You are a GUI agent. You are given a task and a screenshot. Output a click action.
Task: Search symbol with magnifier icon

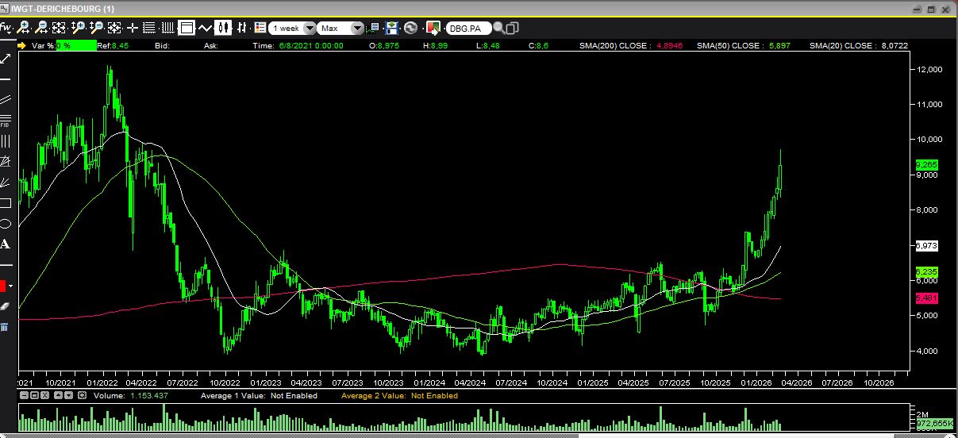pyautogui.click(x=498, y=28)
